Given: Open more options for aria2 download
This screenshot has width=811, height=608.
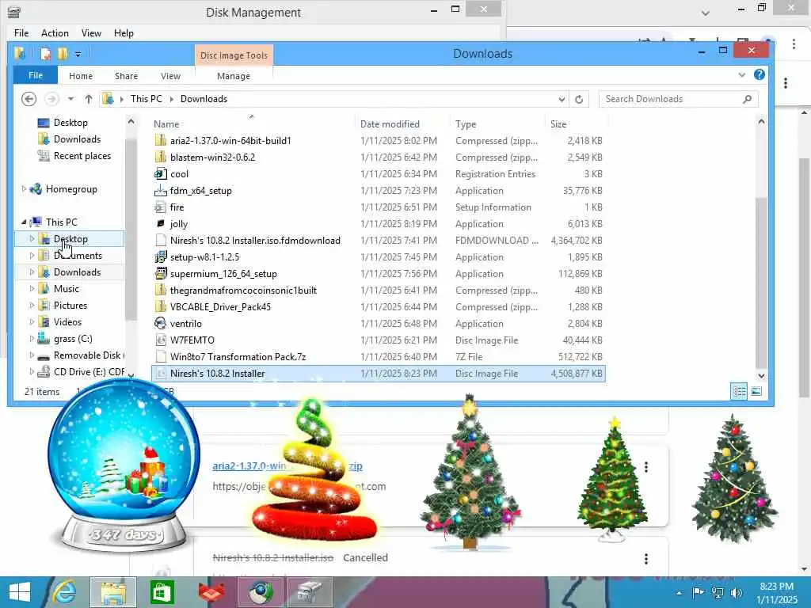Looking at the screenshot, I should pos(646,467).
